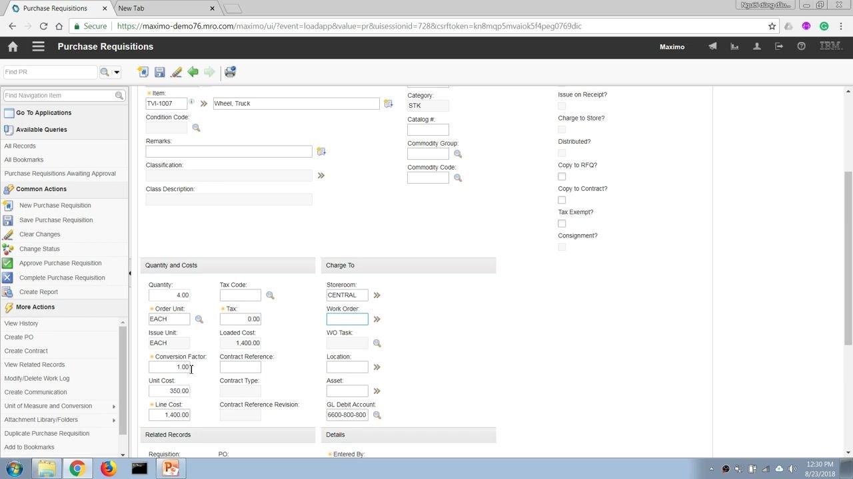Select All Bookmarks query
The height and width of the screenshot is (479, 853).
tap(24, 160)
